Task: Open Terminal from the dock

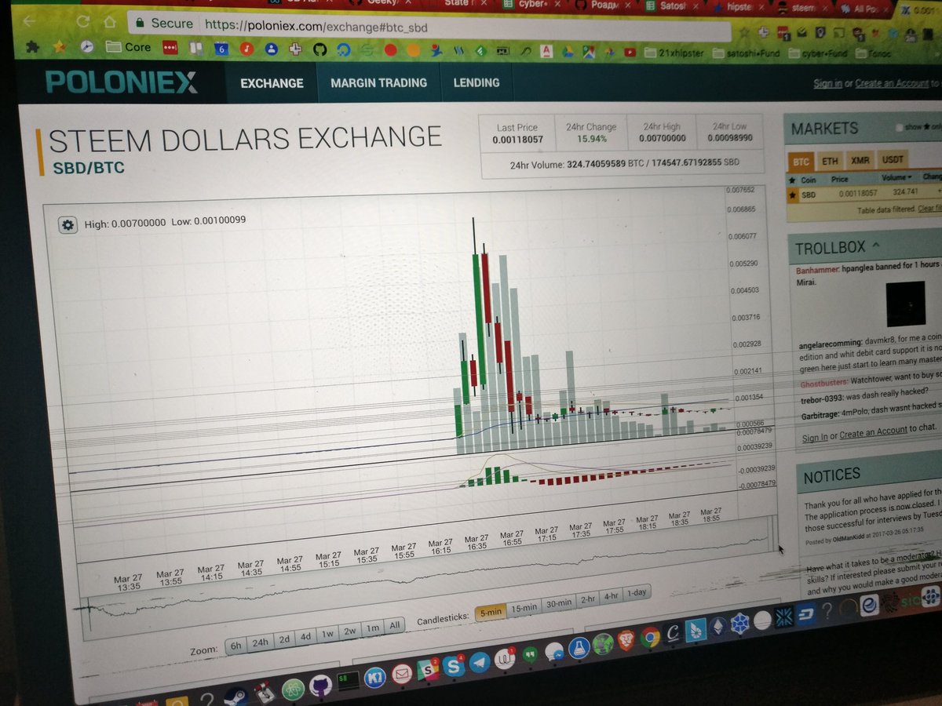Action: tap(348, 679)
